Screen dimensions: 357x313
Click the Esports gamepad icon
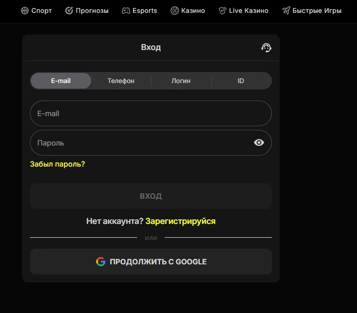pos(126,11)
